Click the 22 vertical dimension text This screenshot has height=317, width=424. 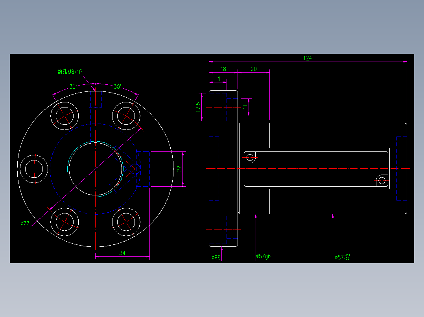click(x=179, y=169)
